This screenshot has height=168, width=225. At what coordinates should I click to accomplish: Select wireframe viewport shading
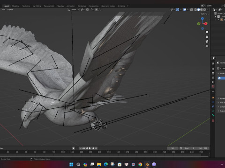tap(195, 10)
